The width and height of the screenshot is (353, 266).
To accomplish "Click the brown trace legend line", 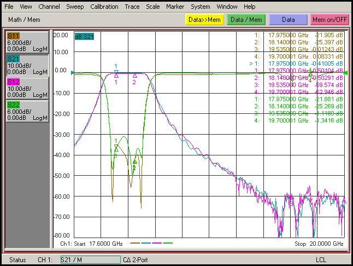I will (x=135, y=243).
